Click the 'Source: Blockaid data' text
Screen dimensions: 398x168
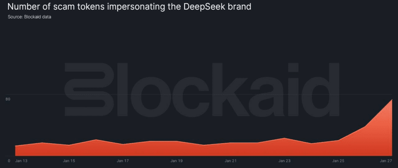tap(30, 17)
